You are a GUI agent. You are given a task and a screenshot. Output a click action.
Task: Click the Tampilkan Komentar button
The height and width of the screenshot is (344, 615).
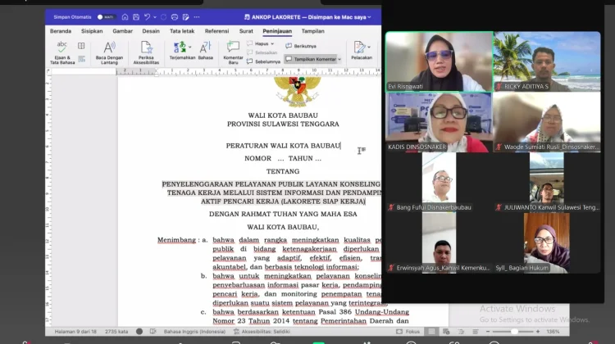(x=311, y=59)
